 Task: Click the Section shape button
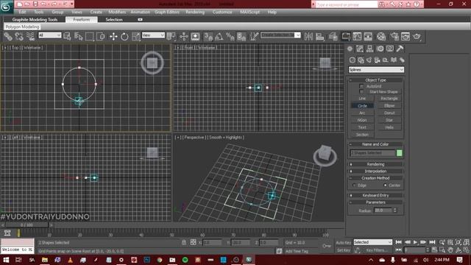point(362,135)
